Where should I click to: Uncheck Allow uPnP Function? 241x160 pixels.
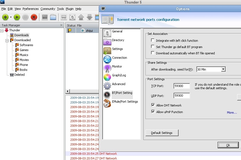[153, 112]
